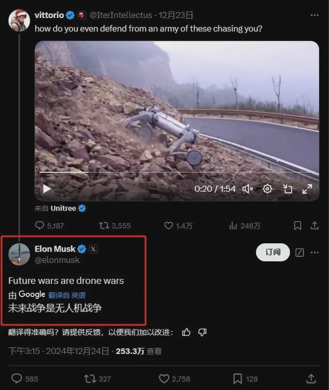Image resolution: width=329 pixels, height=390 pixels.
Task: Open picture-in-picture mini player icon
Action: [x=287, y=189]
